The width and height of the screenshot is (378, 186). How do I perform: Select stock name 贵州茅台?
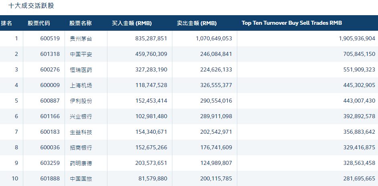coord(81,39)
